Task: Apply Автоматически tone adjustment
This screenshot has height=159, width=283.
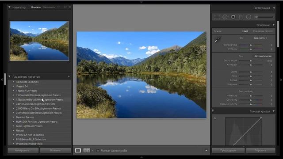Action: [263, 56]
